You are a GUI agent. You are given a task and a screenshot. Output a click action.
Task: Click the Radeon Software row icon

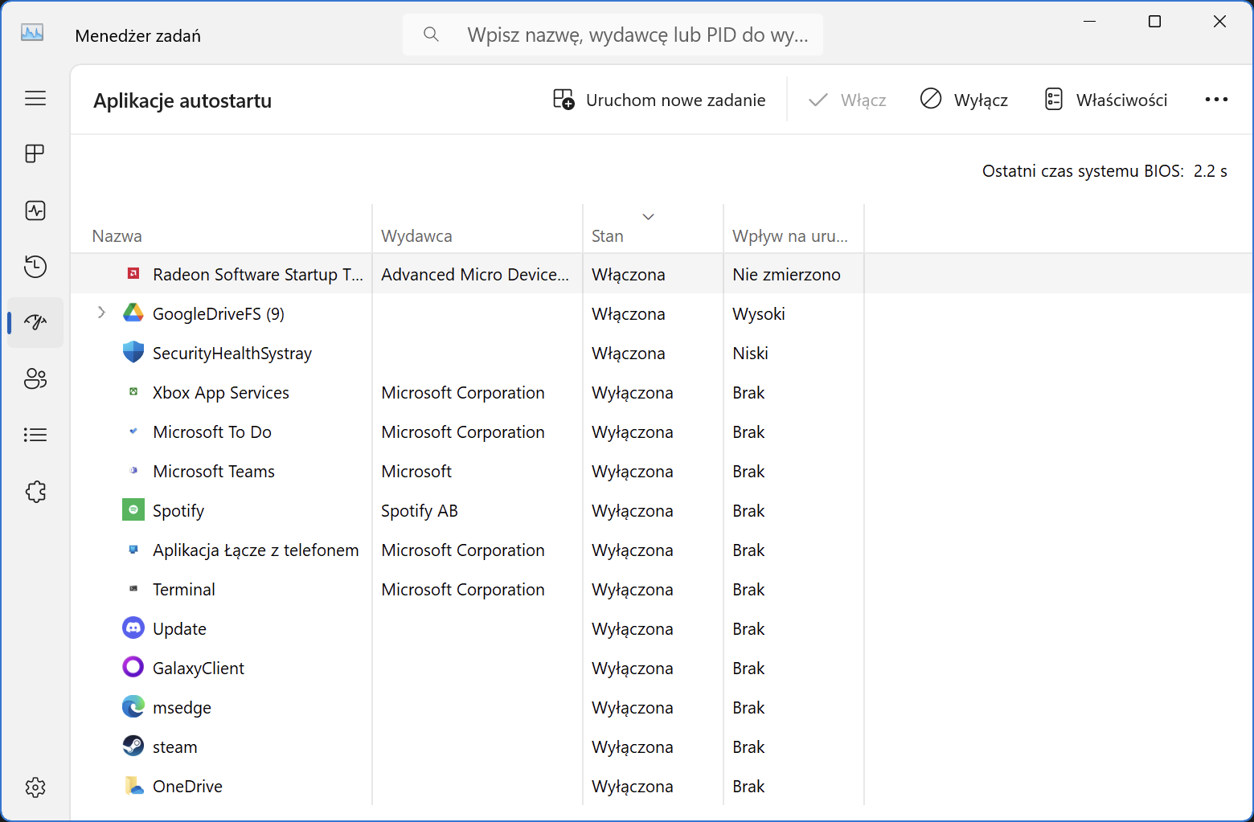pos(133,274)
